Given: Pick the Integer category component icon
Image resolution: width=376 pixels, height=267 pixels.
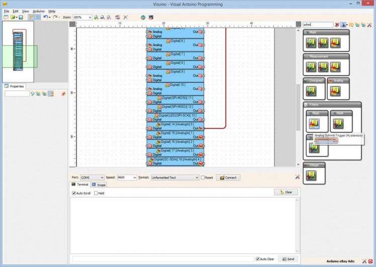Looking at the screenshot, I should (x=312, y=175).
